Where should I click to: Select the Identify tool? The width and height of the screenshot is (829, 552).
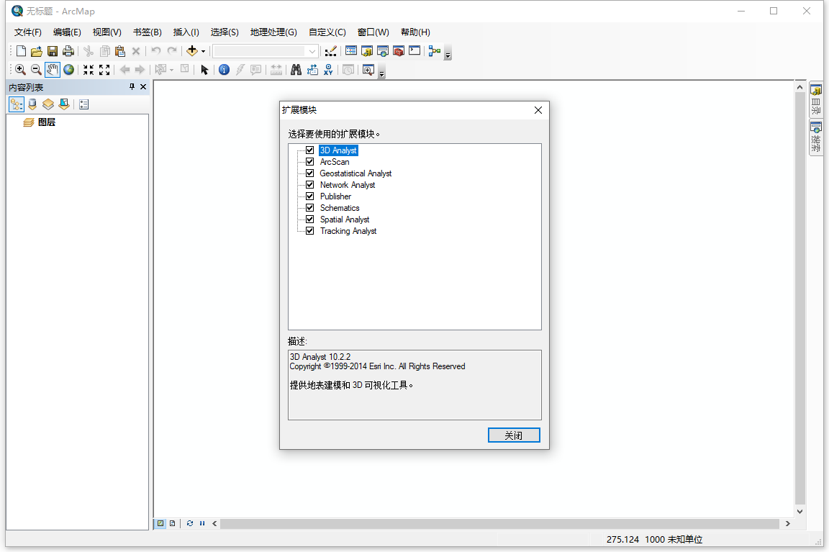(x=225, y=70)
